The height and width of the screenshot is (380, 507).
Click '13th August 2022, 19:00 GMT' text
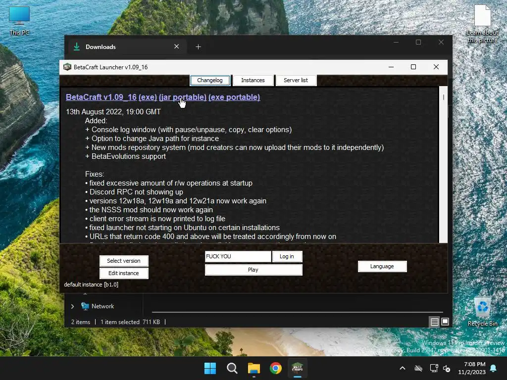click(x=113, y=112)
